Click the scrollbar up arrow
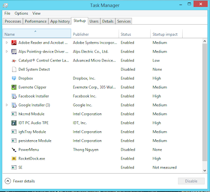The image size is (210, 192). point(205,41)
